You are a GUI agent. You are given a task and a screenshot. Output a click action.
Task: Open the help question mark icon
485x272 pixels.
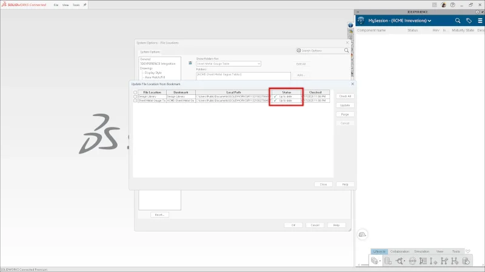point(452,5)
